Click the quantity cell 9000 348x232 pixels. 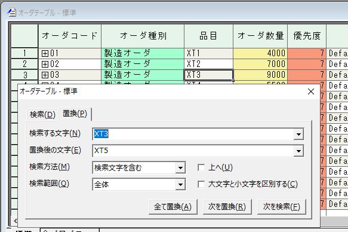point(260,75)
